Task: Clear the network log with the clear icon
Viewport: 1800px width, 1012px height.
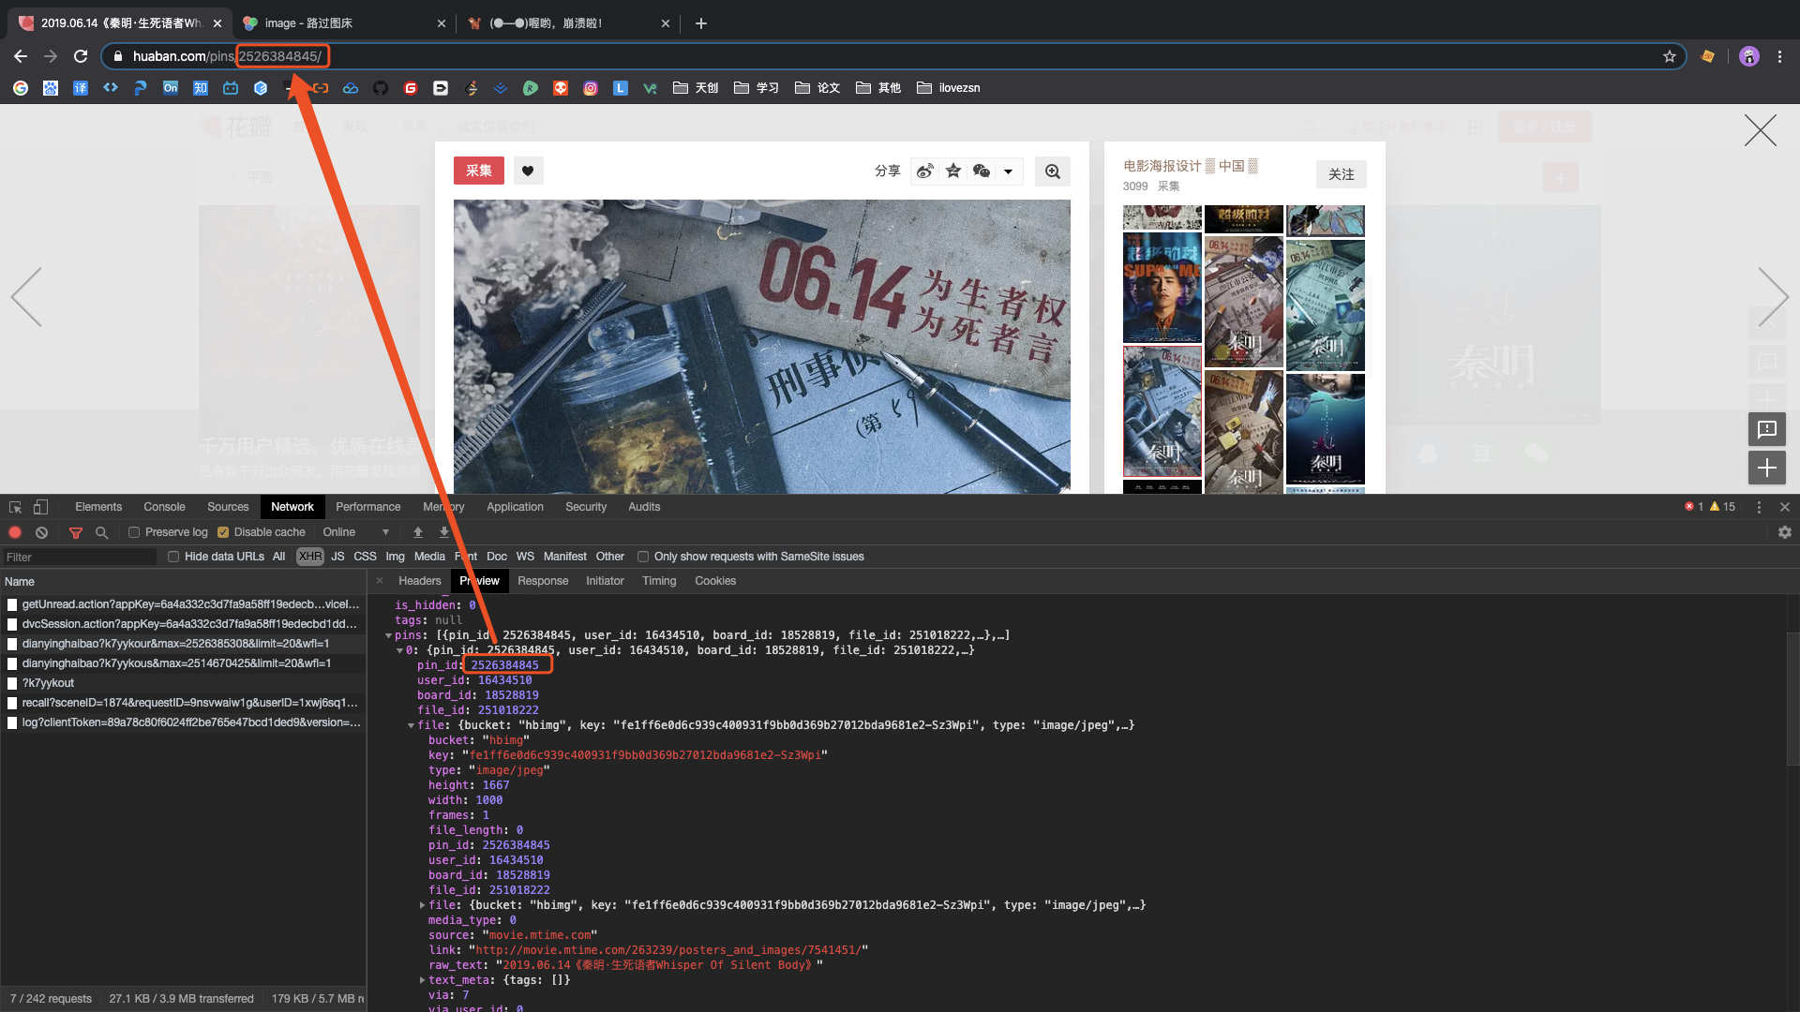Action: click(41, 532)
